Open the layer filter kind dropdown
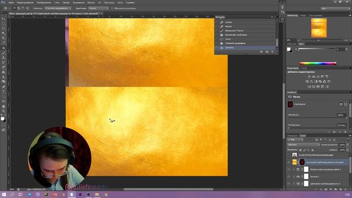This screenshot has width=352, height=198. tap(295, 140)
